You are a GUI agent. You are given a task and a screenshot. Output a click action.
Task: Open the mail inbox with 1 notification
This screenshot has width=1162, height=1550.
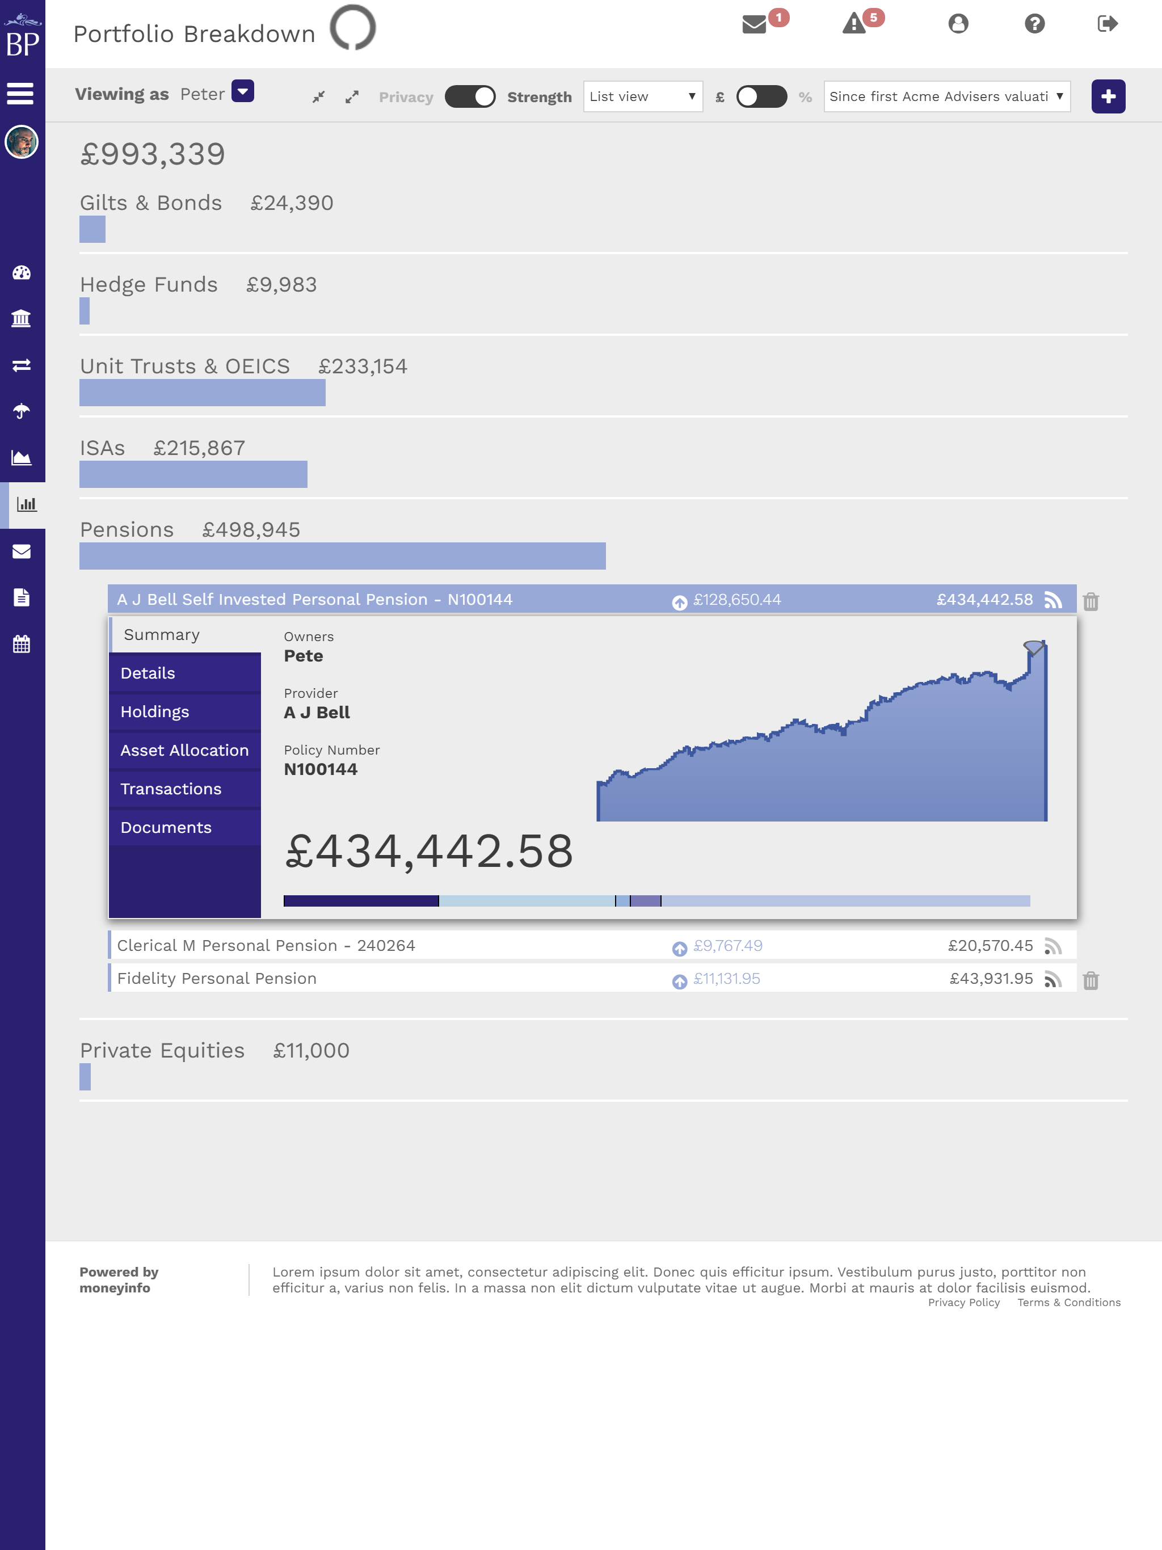tap(755, 24)
